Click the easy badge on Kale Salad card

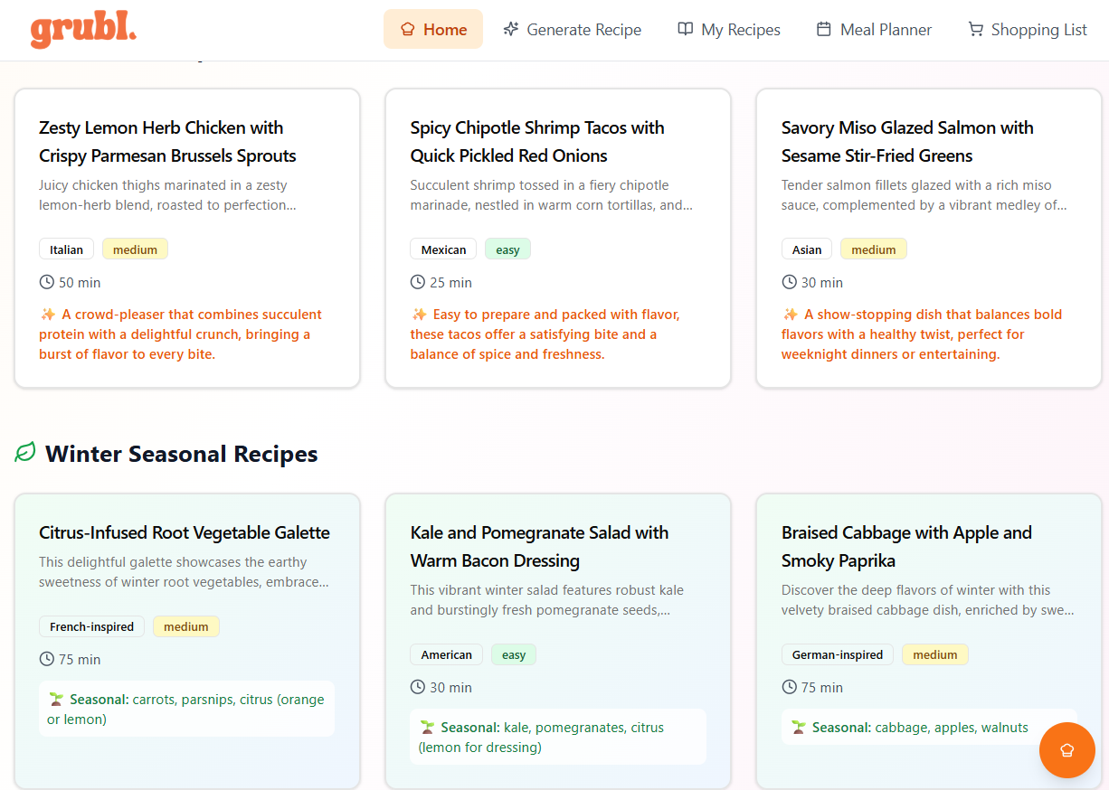pos(514,654)
